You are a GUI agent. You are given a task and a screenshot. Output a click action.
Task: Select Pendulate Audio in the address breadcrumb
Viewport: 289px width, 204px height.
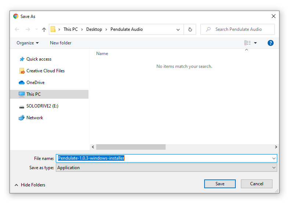pyautogui.click(x=127, y=29)
